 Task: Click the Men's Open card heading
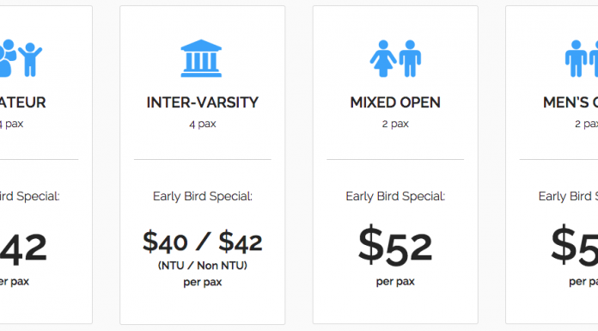[x=571, y=102]
